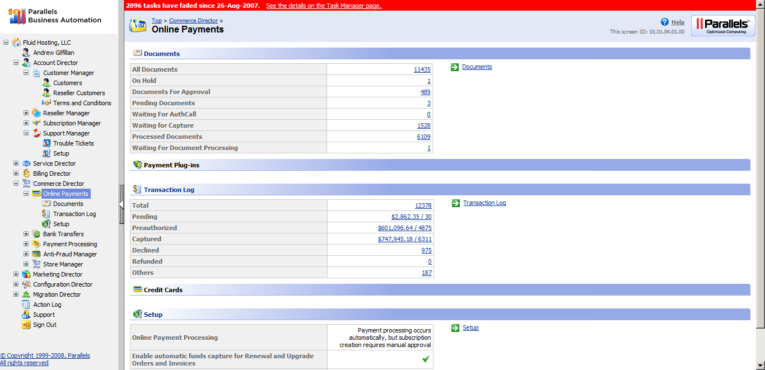Expand the Subscription Manager tree node

click(26, 123)
